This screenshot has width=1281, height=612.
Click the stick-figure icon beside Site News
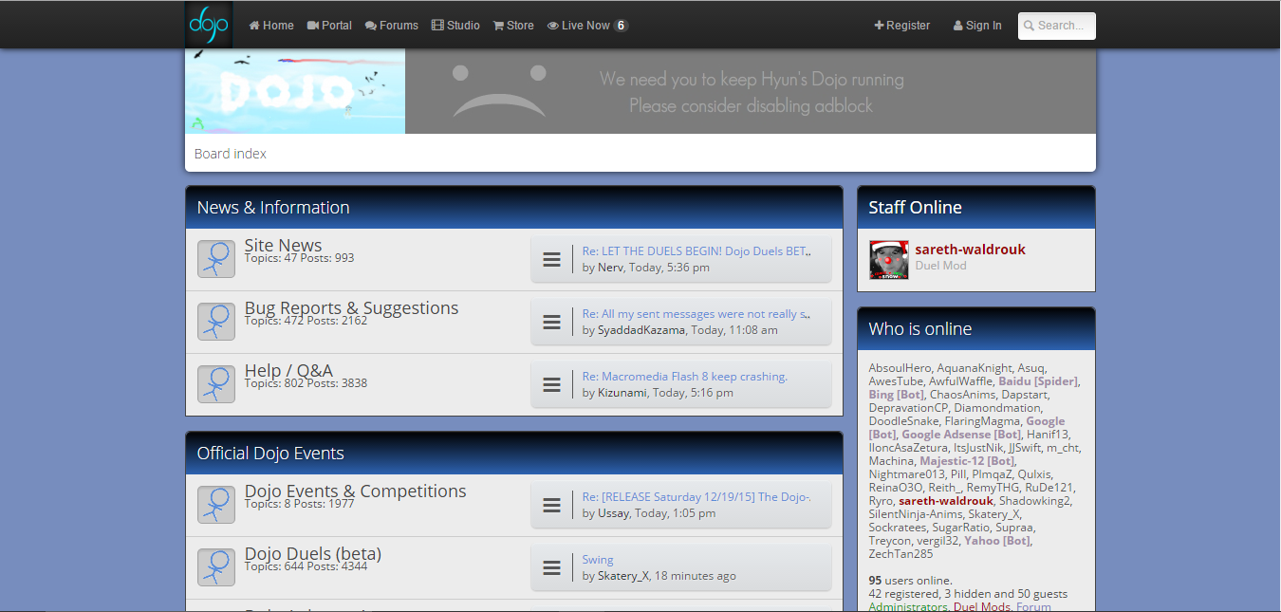[216, 259]
